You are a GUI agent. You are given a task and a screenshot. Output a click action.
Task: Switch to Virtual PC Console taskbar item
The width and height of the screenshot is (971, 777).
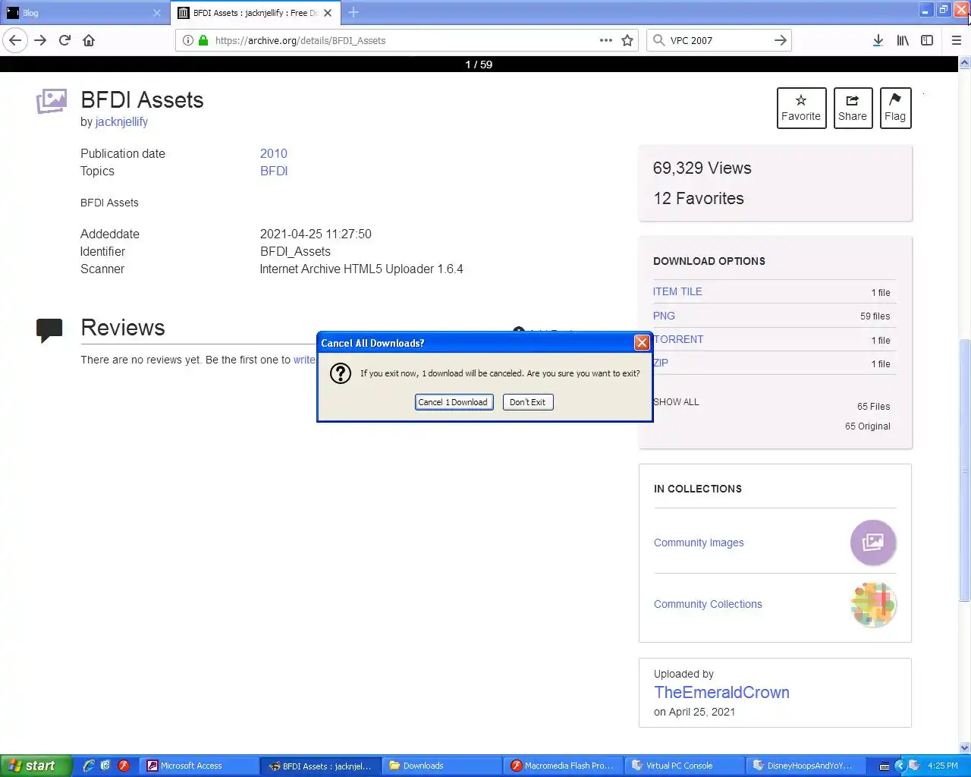tap(686, 766)
